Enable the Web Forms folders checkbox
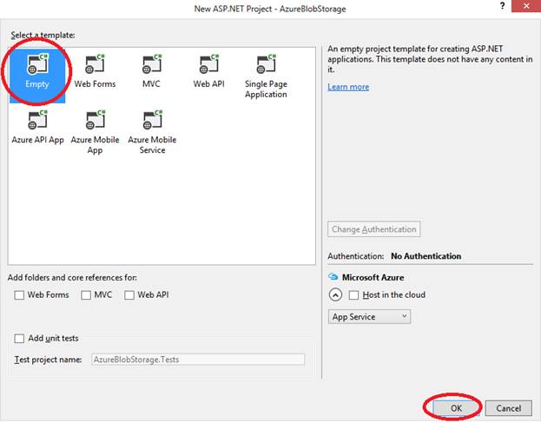 click(19, 295)
